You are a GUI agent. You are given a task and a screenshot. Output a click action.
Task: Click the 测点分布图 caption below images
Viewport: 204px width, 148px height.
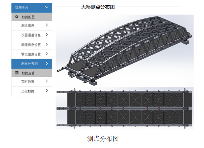click(x=103, y=139)
